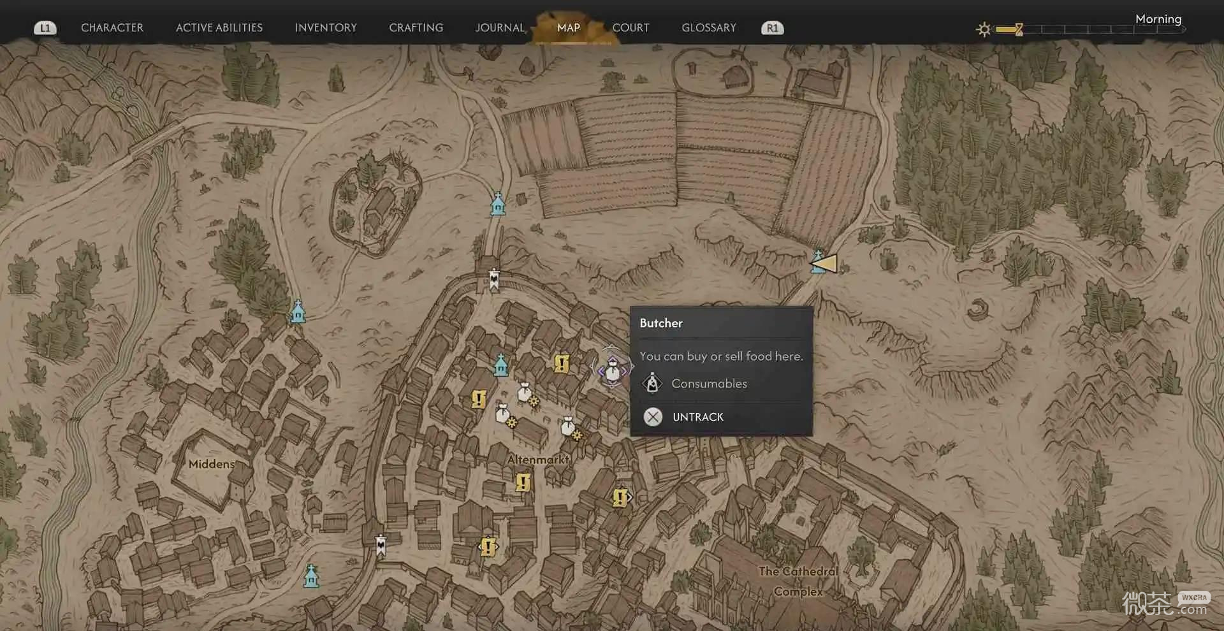Screen dimensions: 1224x631
Task: Select blue shrine icon north of Middens
Action: 298,311
